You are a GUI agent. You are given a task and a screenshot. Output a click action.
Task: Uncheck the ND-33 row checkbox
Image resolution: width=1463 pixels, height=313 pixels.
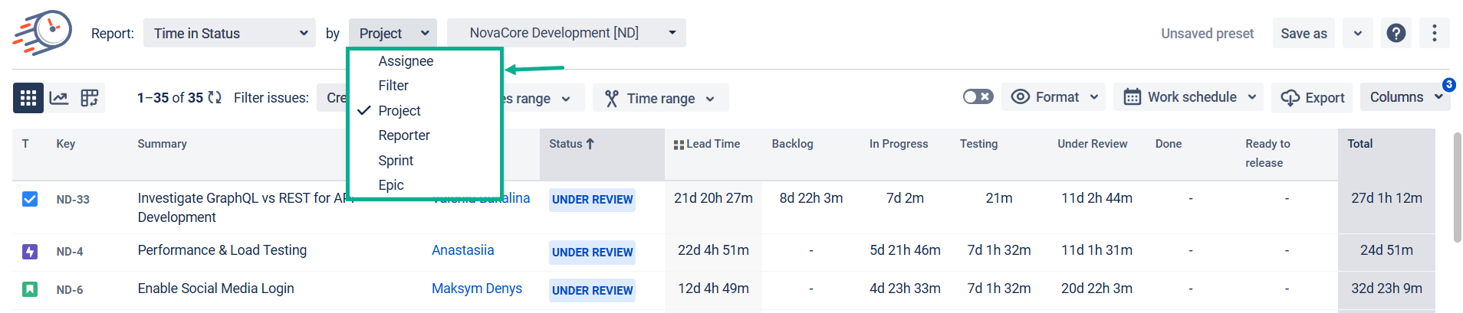[30, 199]
